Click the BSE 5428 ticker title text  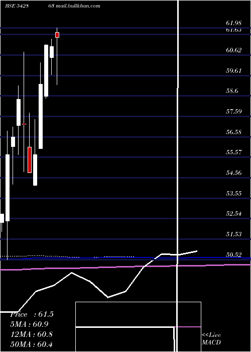click(x=18, y=6)
